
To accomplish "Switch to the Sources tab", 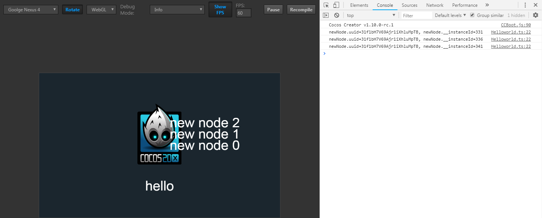I will point(410,5).
